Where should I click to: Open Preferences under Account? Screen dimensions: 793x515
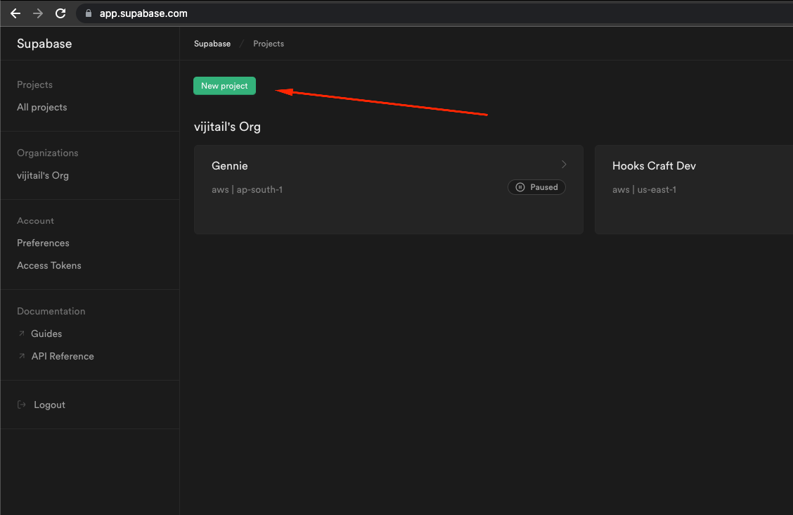(43, 243)
